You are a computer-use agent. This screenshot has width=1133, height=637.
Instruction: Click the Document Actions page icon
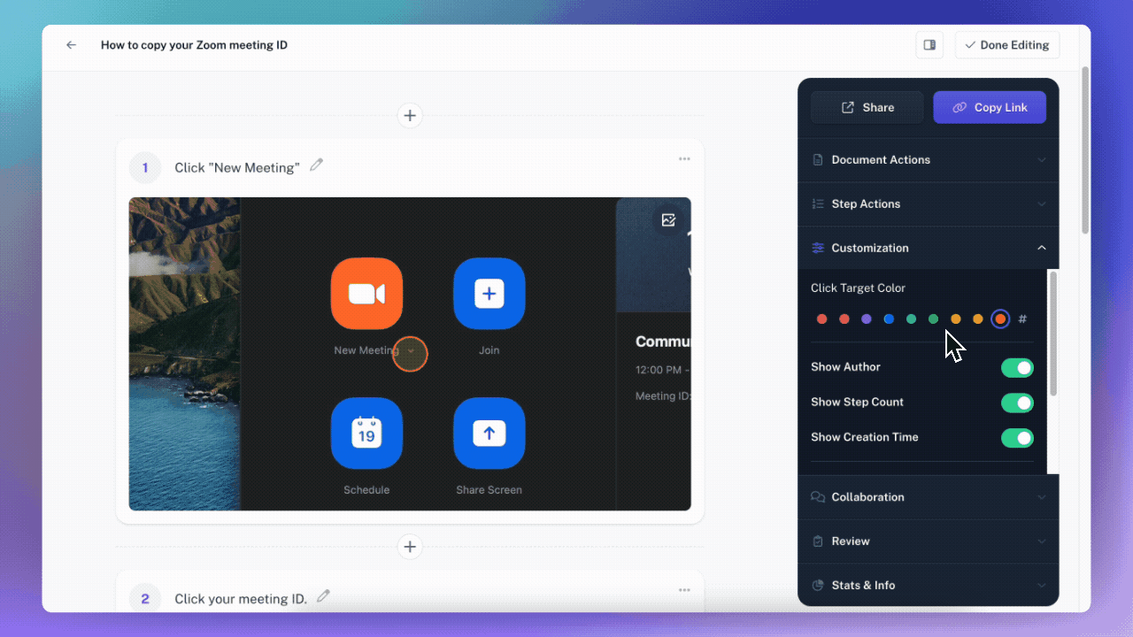point(818,160)
